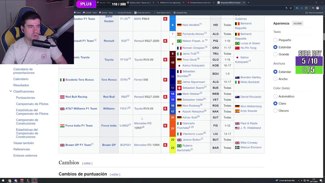The height and width of the screenshot is (183, 325).
Task: Open the Enlaces externos sidebar link
Action: tap(25, 156)
